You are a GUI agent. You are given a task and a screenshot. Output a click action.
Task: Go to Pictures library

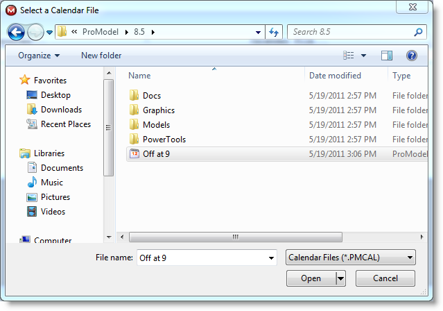tap(55, 197)
